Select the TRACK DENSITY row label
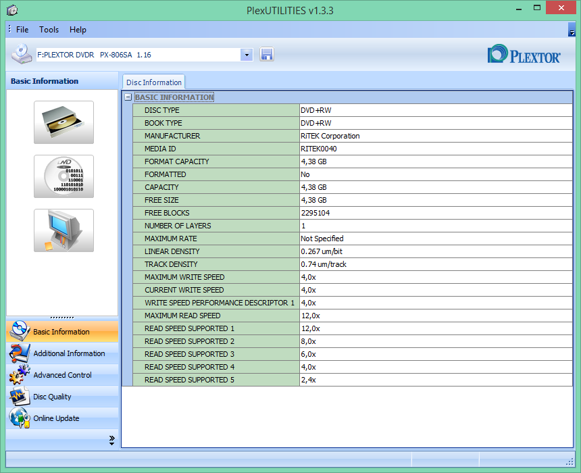The image size is (581, 473). point(171,264)
